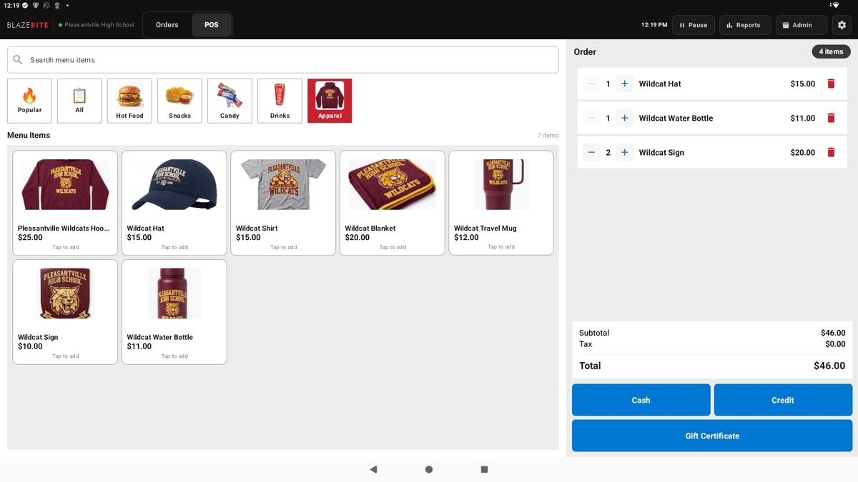
Task: Switch to the Candy category
Action: 230,101
